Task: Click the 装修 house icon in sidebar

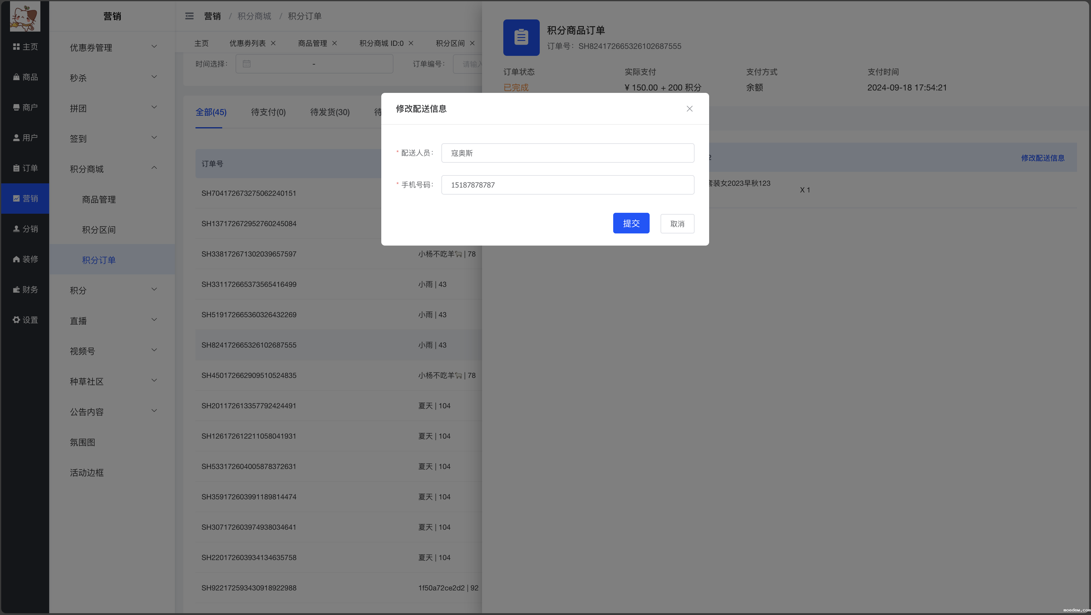Action: click(16, 259)
